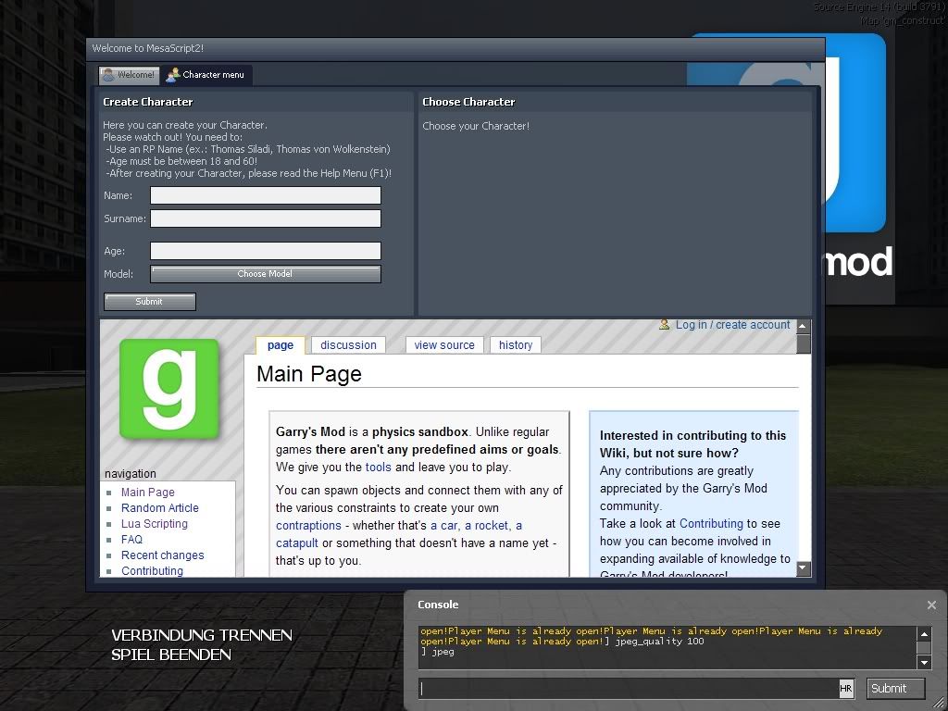This screenshot has height=711, width=948.
Task: Focus the Surname text field
Action: (x=266, y=218)
